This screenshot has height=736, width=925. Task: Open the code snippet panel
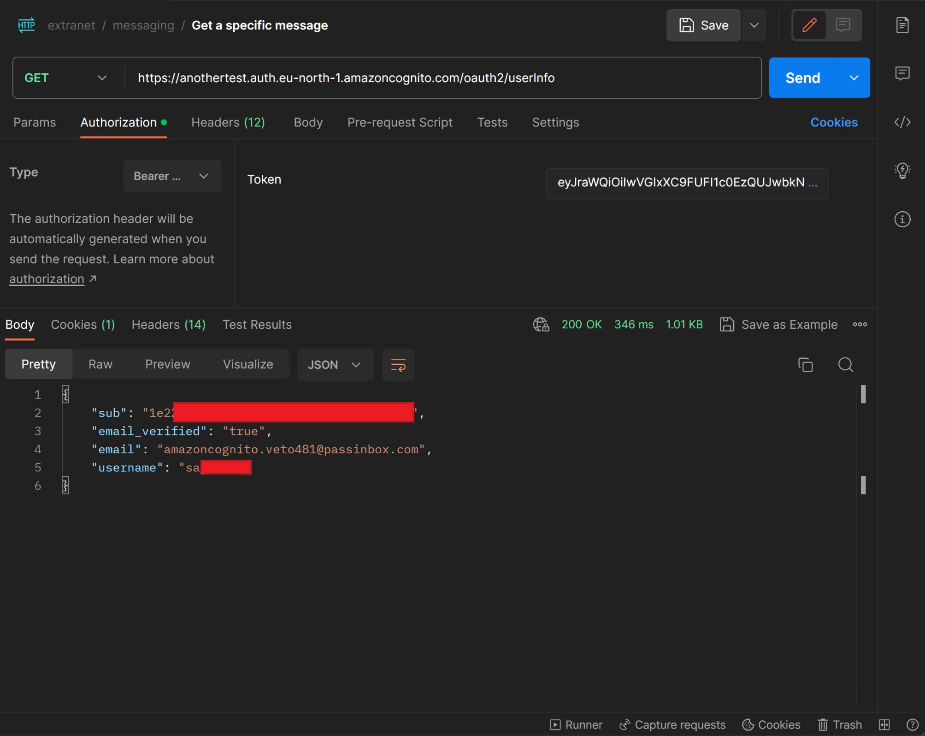903,122
